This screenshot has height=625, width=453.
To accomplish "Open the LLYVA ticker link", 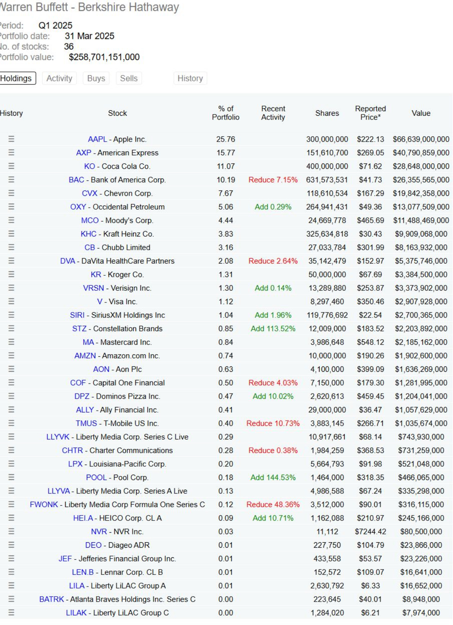I will 59,491.
